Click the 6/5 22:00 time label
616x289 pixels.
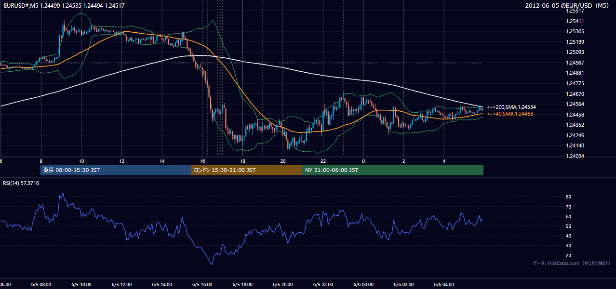(x=323, y=285)
